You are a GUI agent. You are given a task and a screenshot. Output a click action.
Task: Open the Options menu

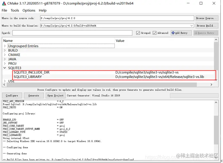(29, 10)
